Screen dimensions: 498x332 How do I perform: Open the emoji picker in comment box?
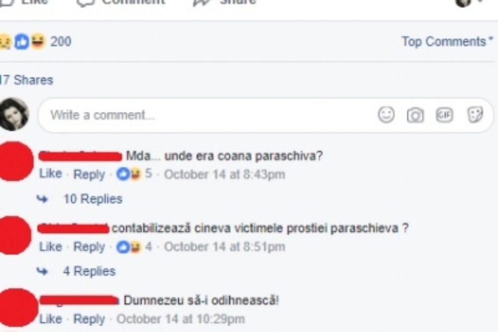coord(386,115)
